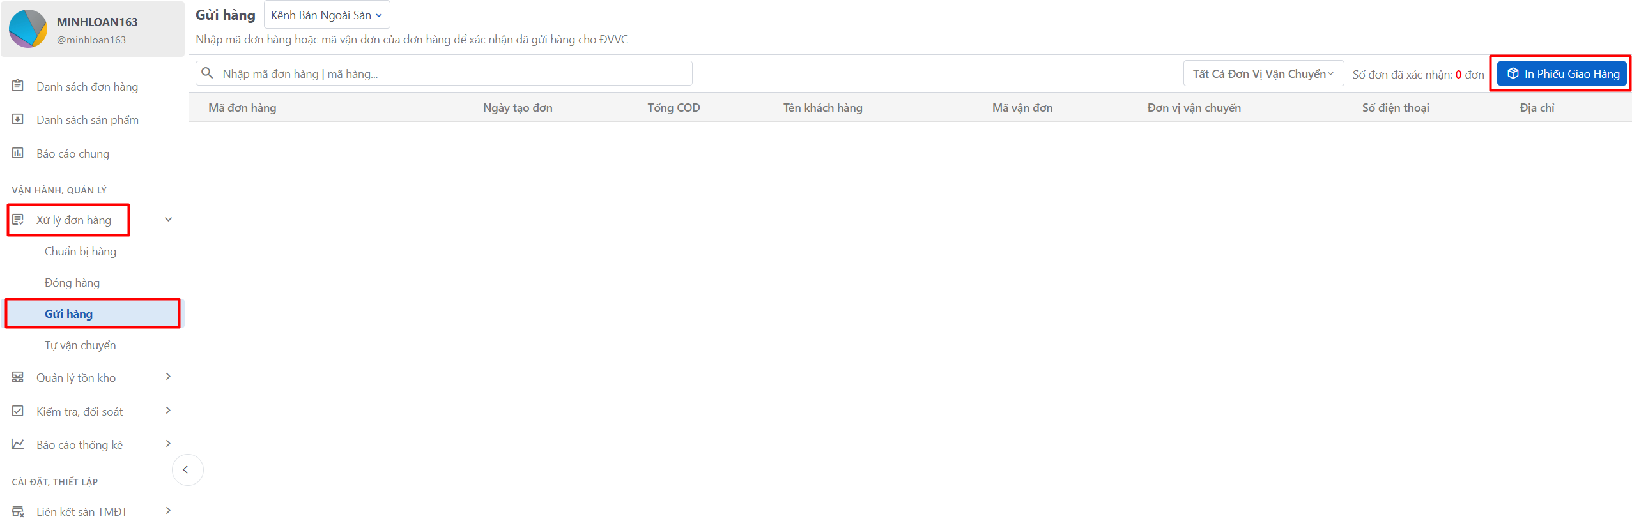The height and width of the screenshot is (528, 1632).
Task: Focus the Nhập mã đơn hàng search field
Action: (444, 73)
